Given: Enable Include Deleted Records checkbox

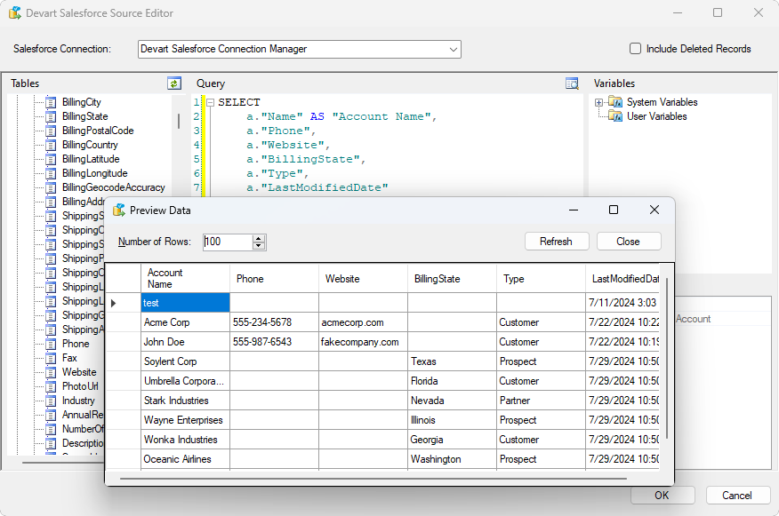Looking at the screenshot, I should click(x=635, y=49).
